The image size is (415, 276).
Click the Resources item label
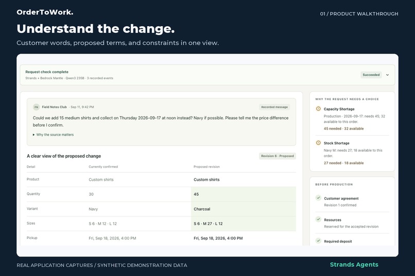[x=333, y=220]
